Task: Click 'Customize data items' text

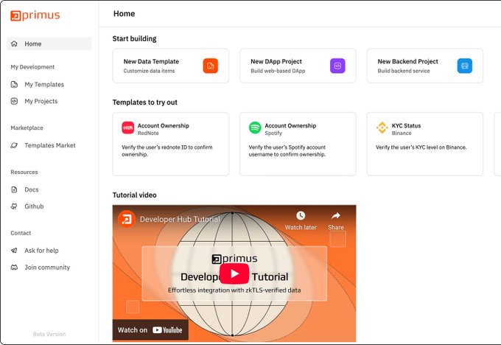Action: (x=149, y=71)
